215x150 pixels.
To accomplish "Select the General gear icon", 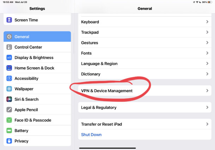I will click(x=9, y=37).
